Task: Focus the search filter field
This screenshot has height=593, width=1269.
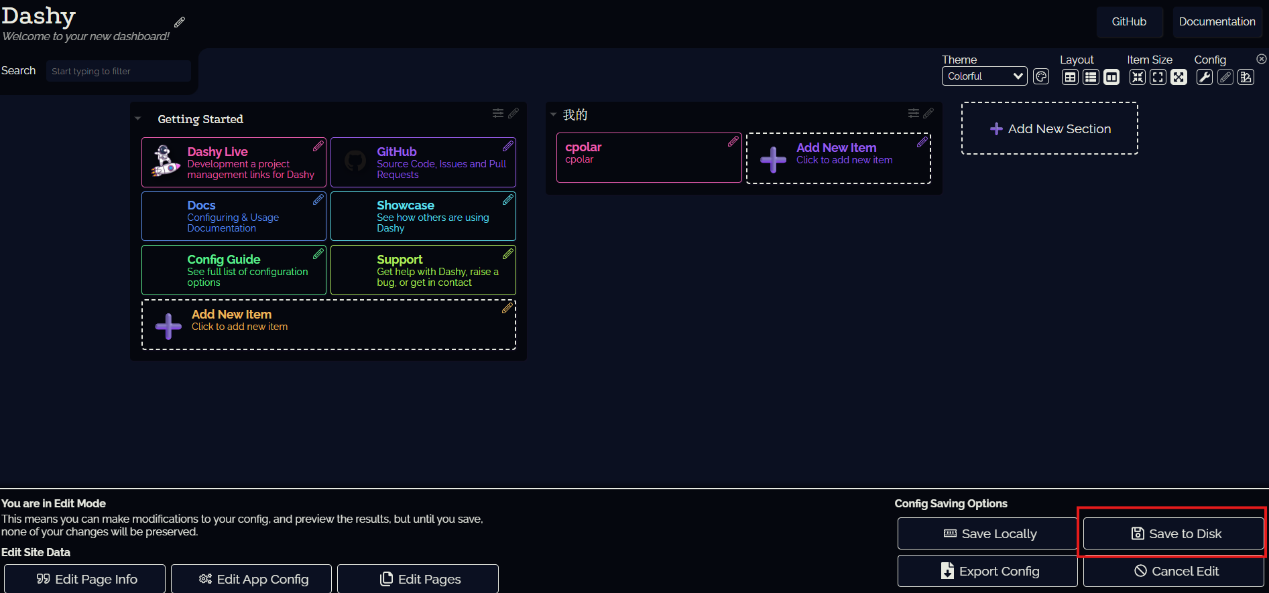Action: tap(119, 71)
